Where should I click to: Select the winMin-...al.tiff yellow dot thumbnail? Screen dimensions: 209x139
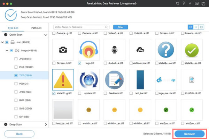coord(140,110)
